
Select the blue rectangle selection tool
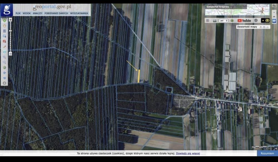4,36
